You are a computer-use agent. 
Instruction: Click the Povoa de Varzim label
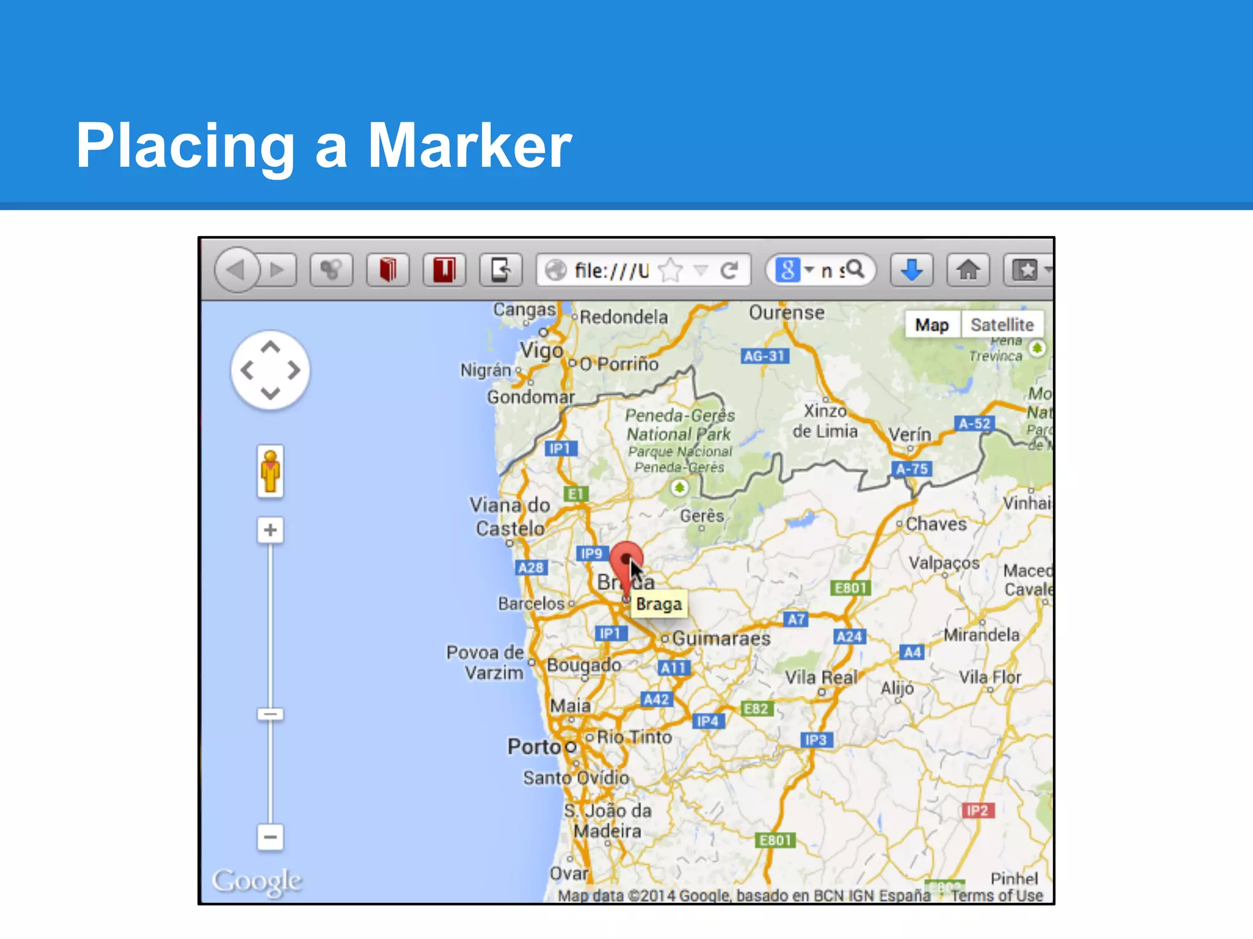(486, 663)
